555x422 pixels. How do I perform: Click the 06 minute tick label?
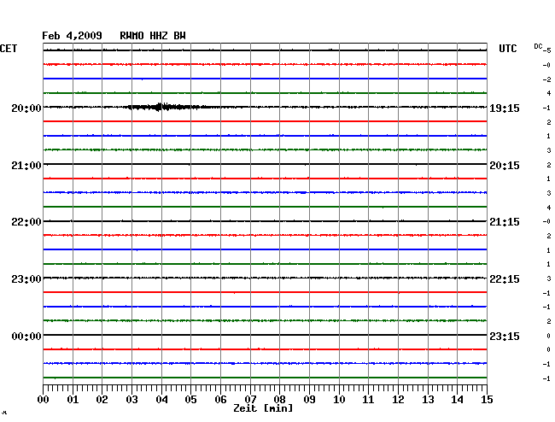point(220,399)
